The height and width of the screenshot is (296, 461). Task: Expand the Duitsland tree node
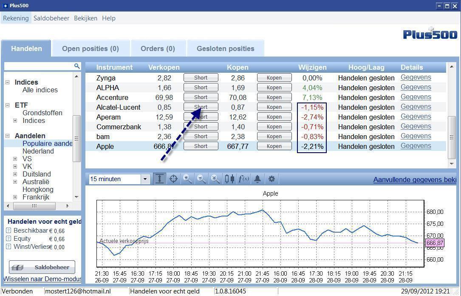coord(15,174)
